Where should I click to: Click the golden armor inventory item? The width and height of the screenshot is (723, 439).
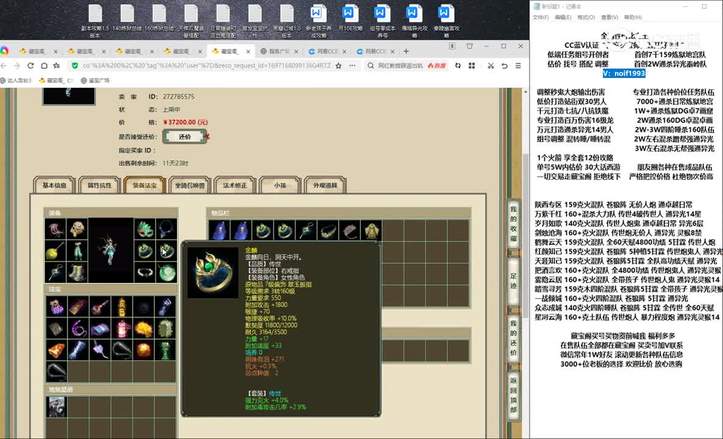(372, 230)
